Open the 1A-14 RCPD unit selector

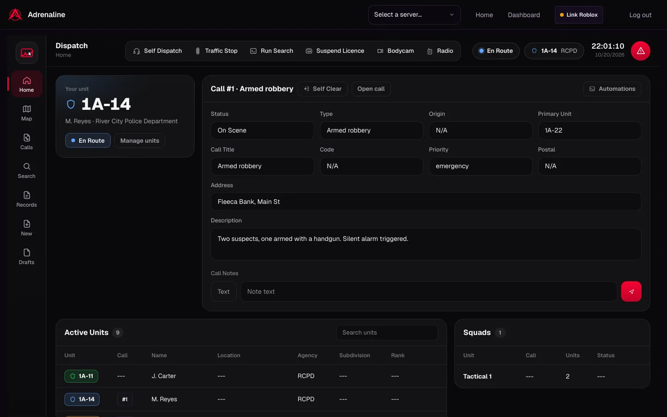554,51
